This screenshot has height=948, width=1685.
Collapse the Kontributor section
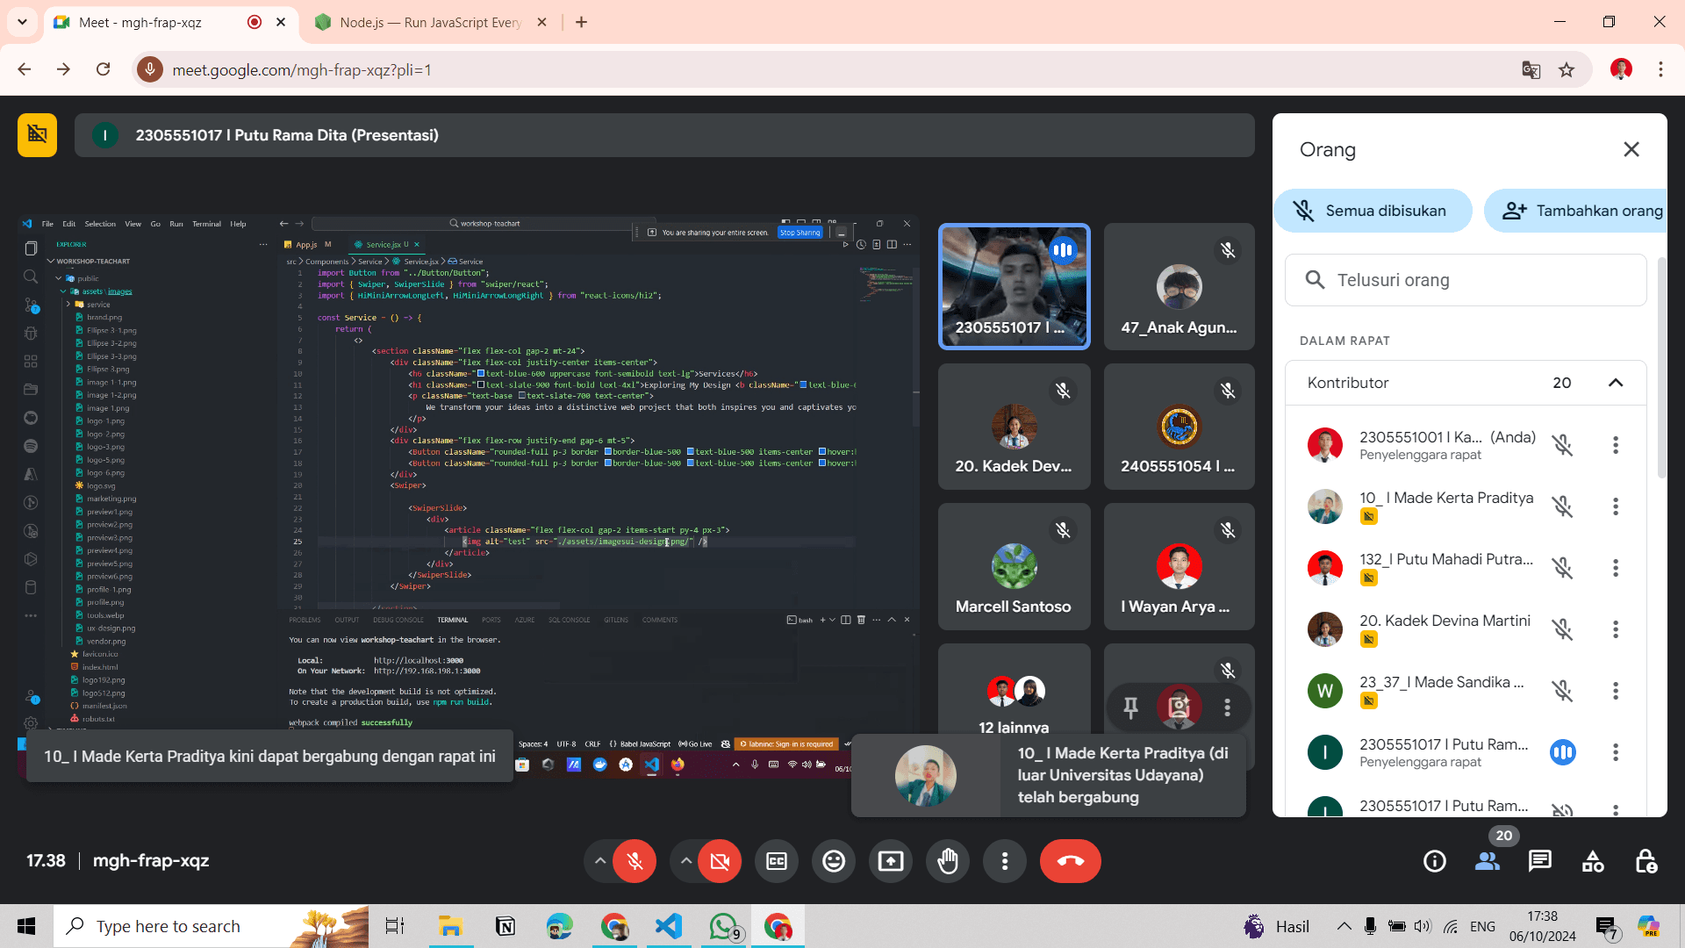click(x=1616, y=383)
